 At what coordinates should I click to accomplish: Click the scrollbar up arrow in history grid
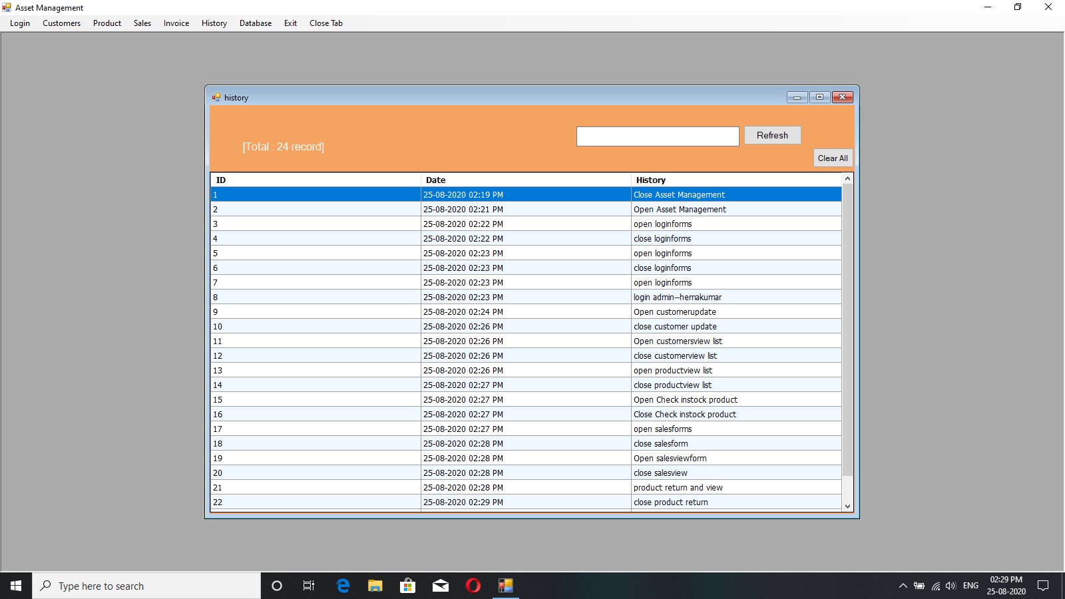pos(847,178)
